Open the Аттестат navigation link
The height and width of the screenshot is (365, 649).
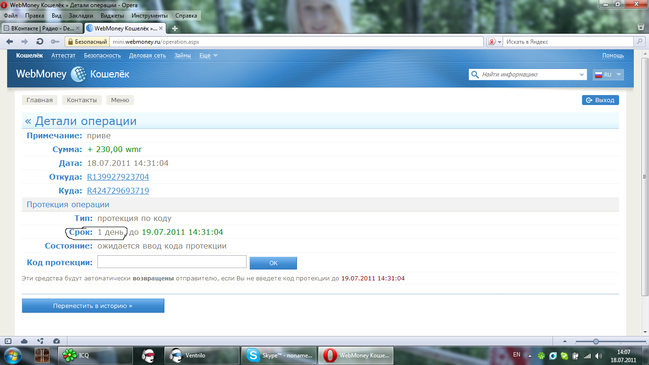(x=63, y=56)
